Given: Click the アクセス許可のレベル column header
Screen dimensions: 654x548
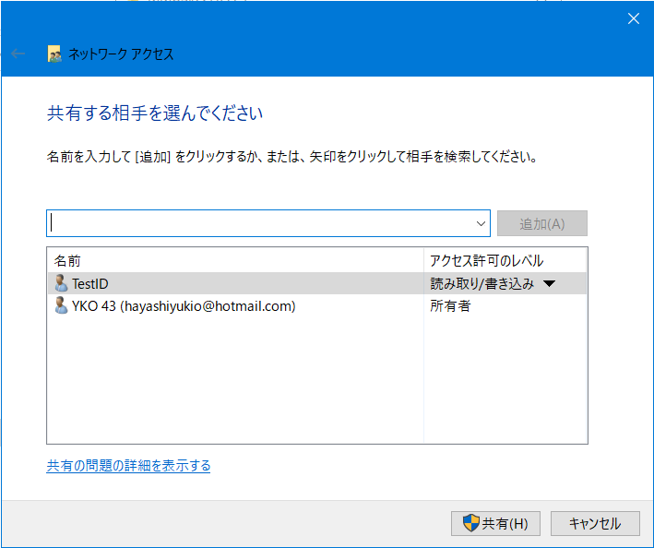Looking at the screenshot, I should click(505, 261).
